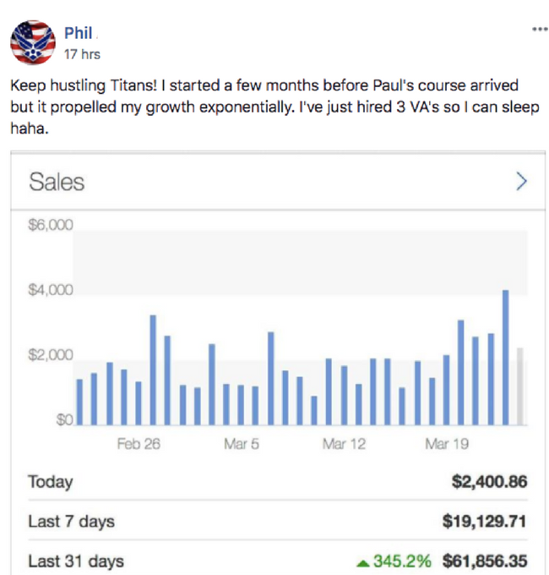Select the Last 31 days row
This screenshot has height=575, width=549.
pos(278,561)
